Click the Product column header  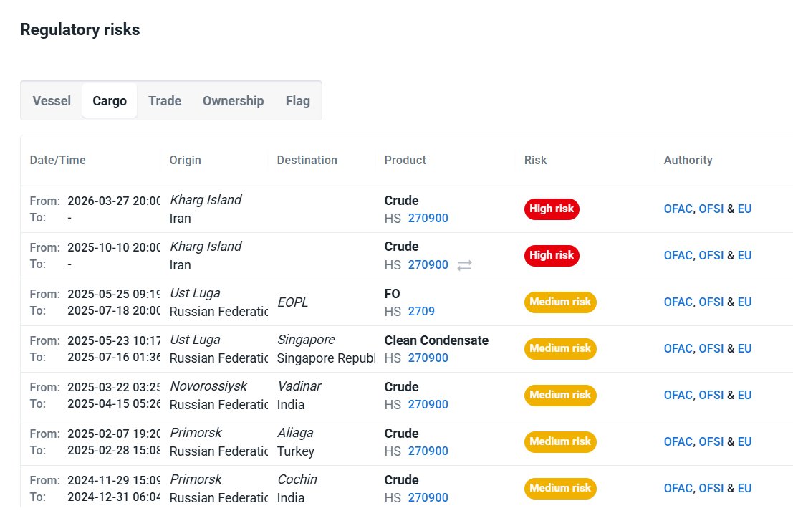click(x=405, y=160)
